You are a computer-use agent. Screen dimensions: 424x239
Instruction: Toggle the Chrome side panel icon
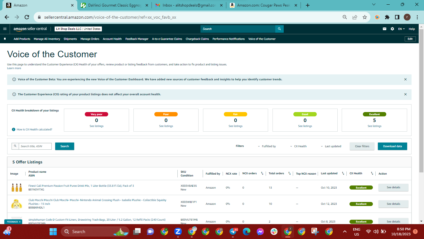397,17
